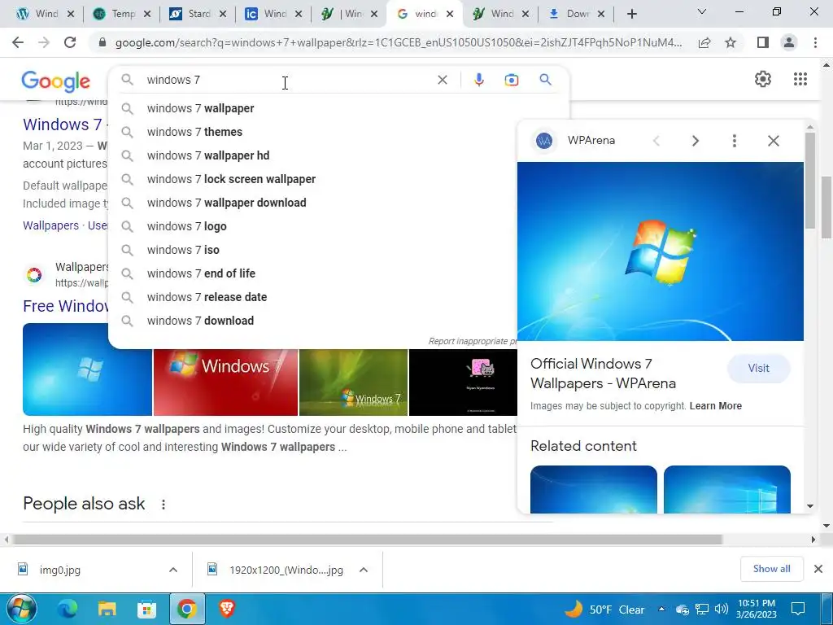
Task: Open volume control in system tray
Action: 721,609
